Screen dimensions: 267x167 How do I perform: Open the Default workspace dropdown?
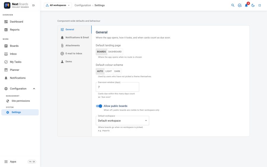[x=123, y=120]
